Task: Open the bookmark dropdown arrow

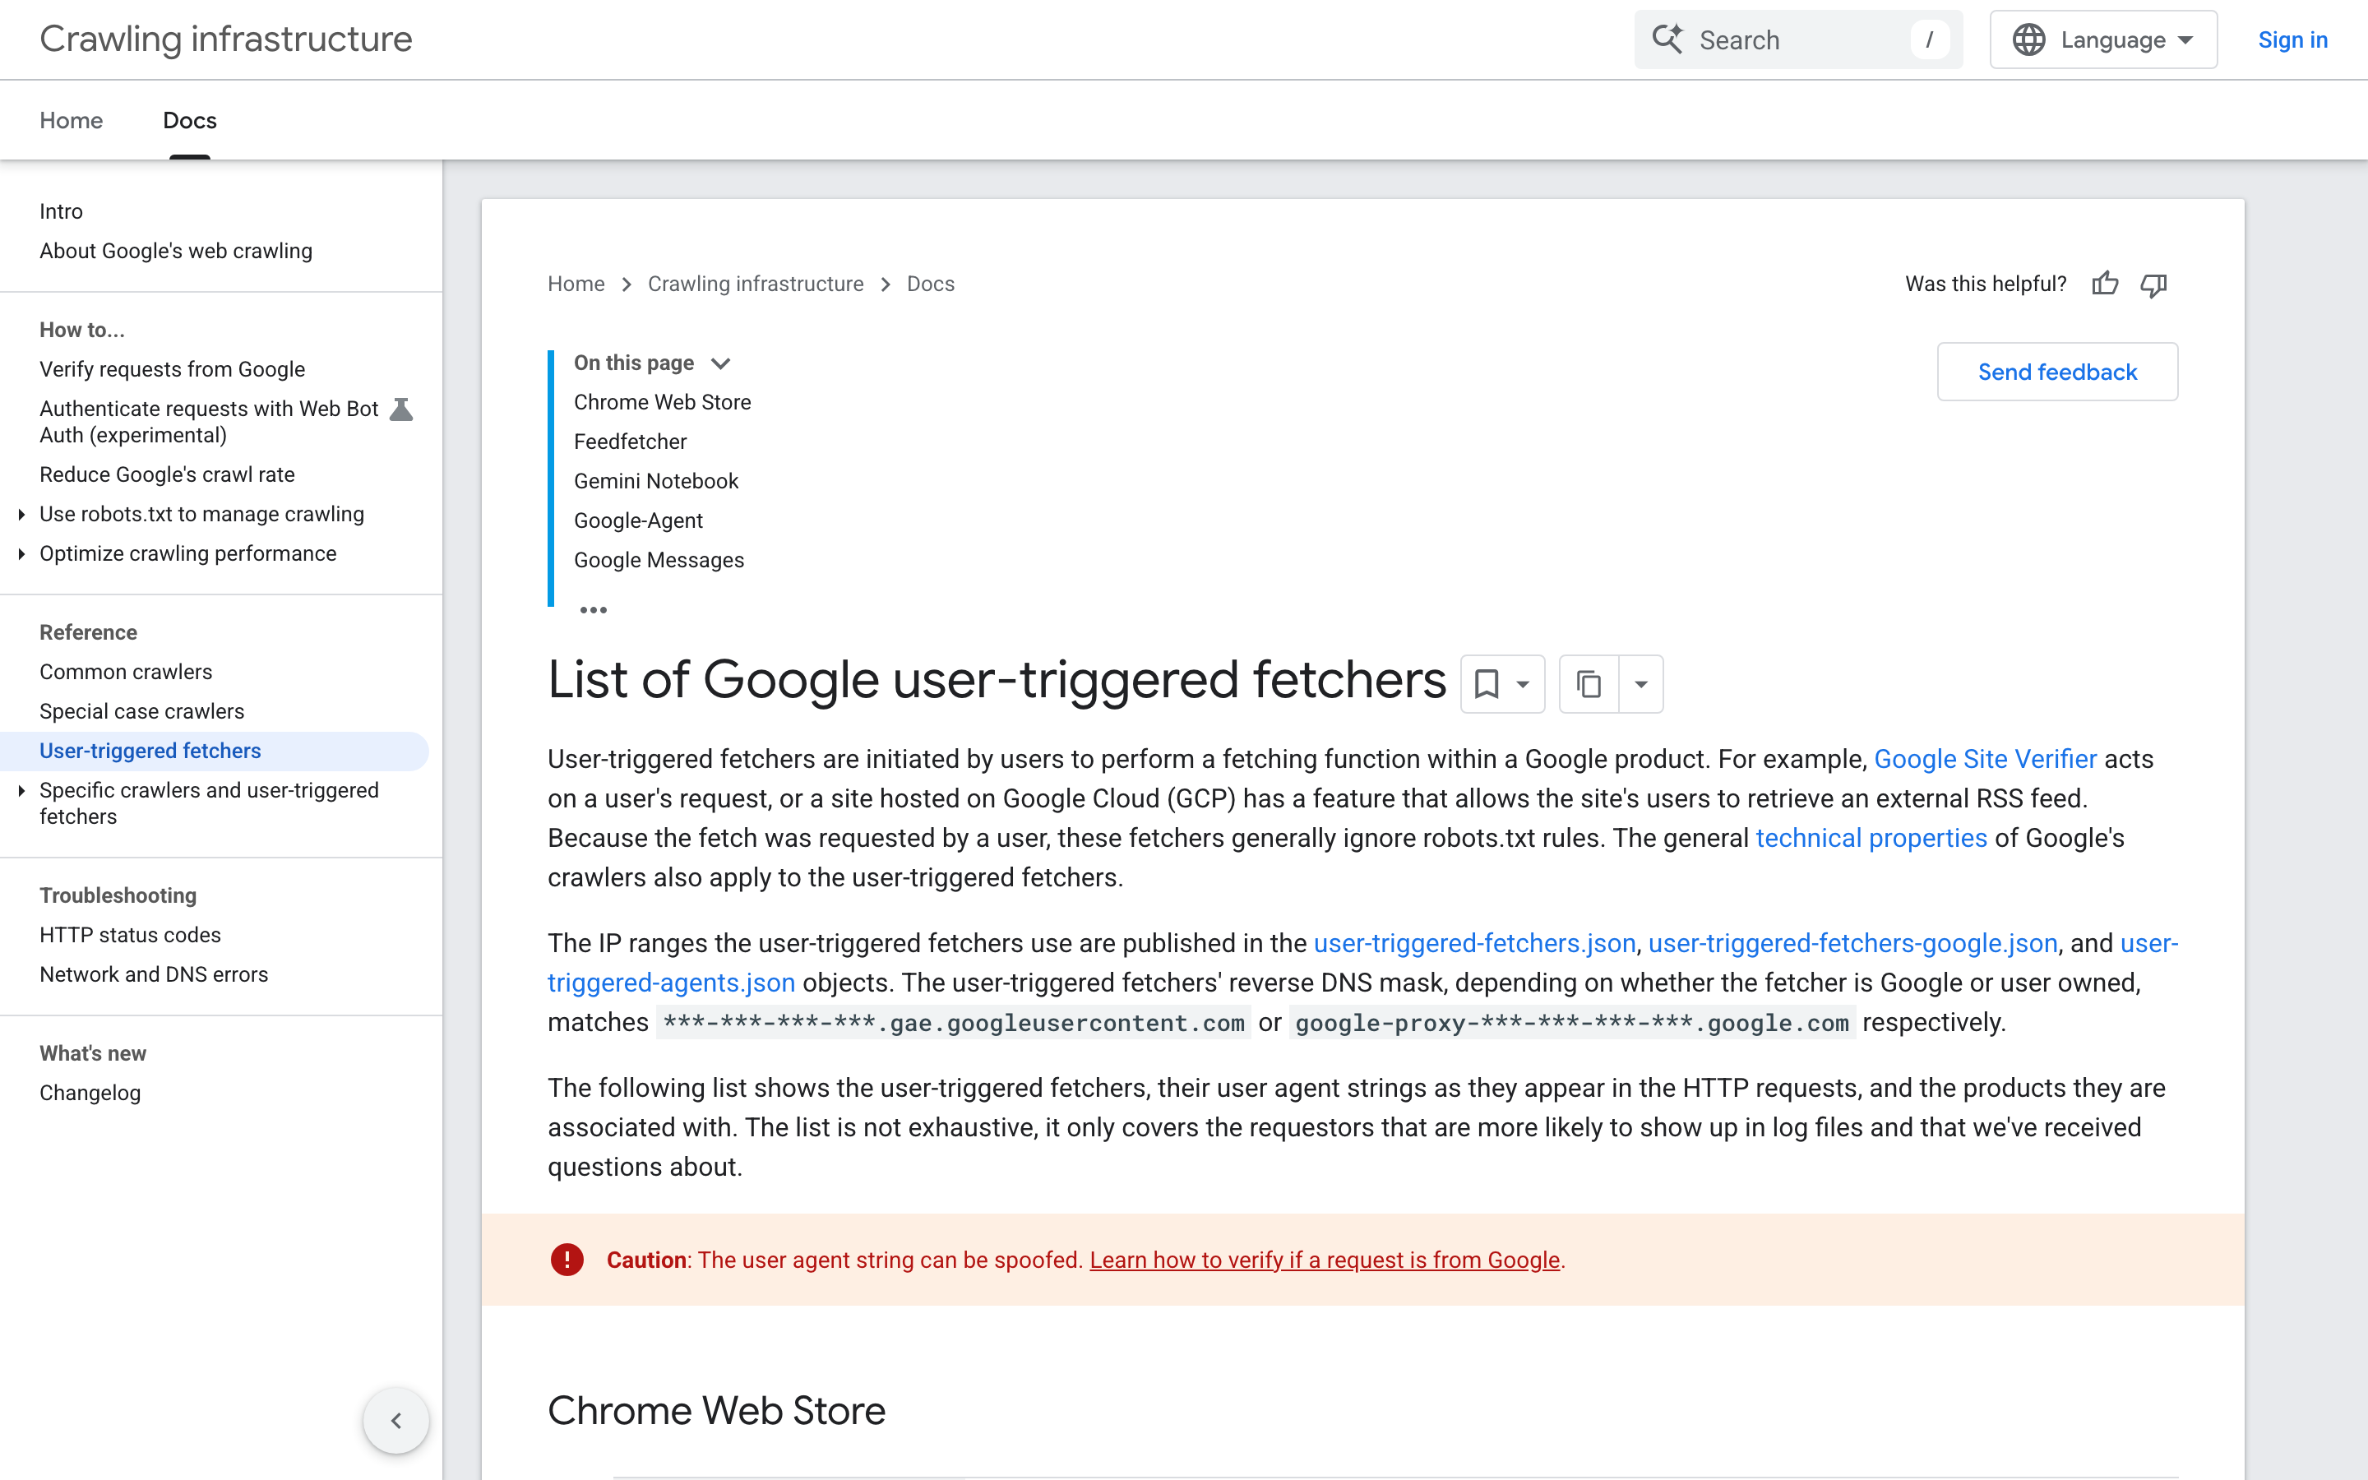Action: [1523, 684]
